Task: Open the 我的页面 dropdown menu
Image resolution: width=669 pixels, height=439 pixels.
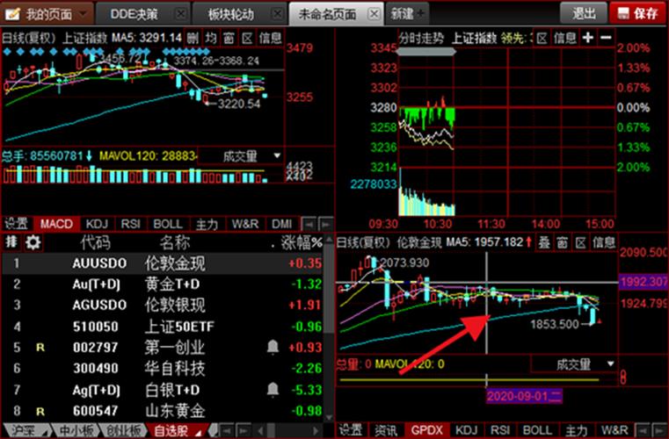Action: [x=82, y=13]
